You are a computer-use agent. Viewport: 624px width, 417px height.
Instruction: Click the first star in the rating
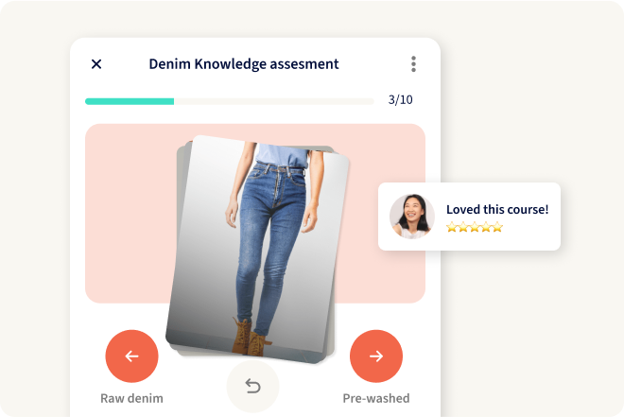[x=452, y=228]
